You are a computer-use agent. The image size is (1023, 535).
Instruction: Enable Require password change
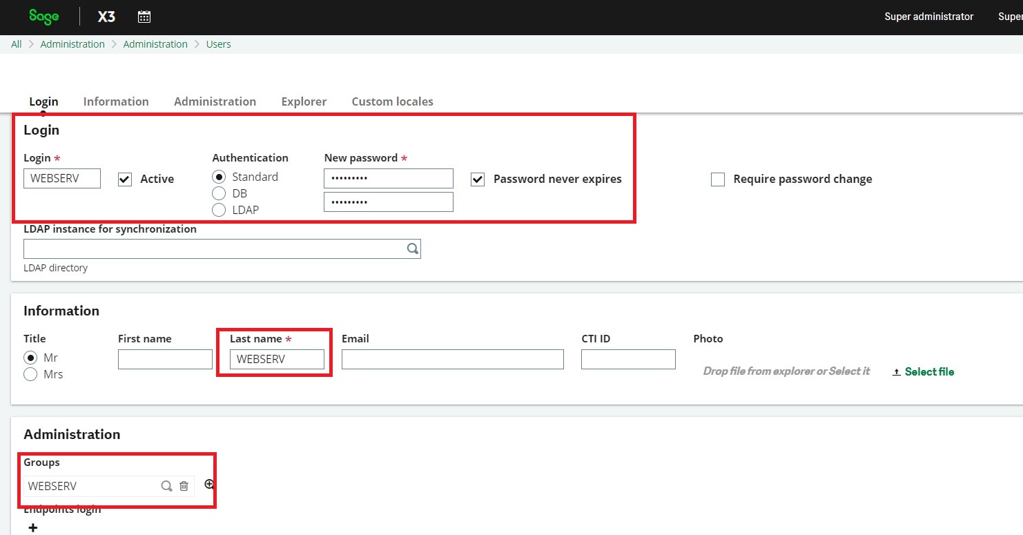tap(718, 179)
